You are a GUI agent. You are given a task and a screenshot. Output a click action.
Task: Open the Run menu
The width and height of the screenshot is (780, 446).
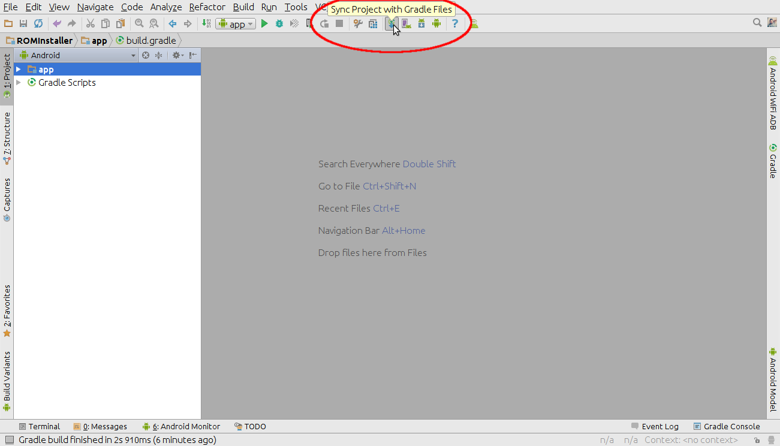pyautogui.click(x=269, y=7)
